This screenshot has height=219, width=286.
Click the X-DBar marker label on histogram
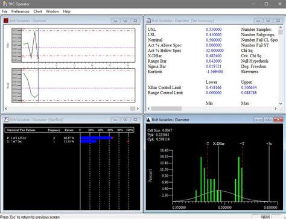point(218,144)
